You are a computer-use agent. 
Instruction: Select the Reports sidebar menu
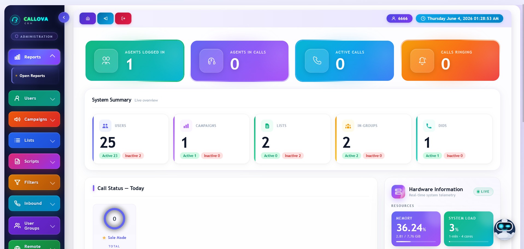point(34,57)
